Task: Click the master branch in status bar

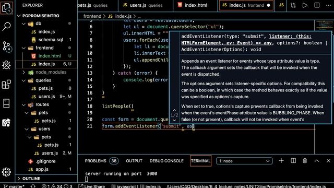Action: pyautogui.click(x=14, y=186)
